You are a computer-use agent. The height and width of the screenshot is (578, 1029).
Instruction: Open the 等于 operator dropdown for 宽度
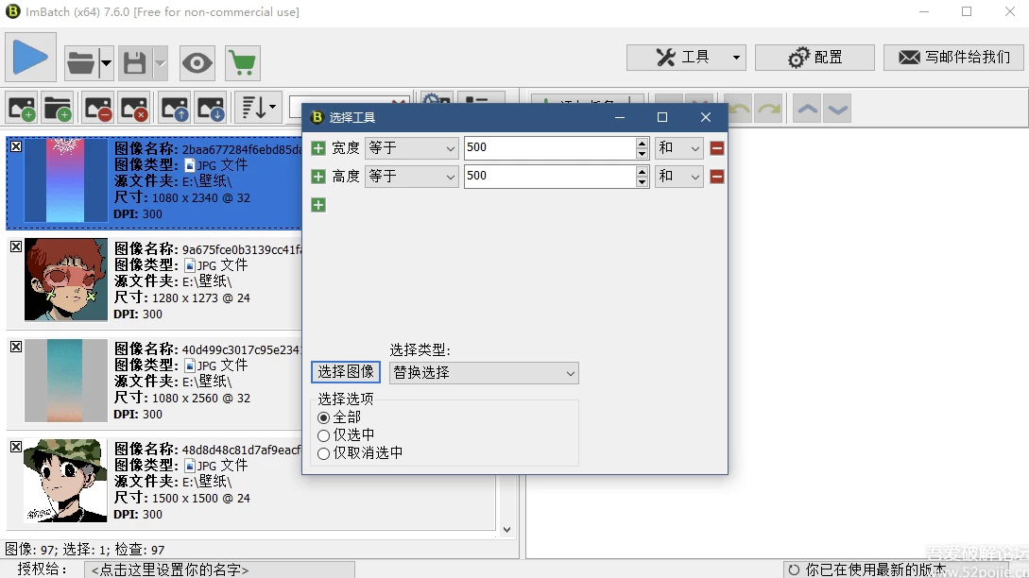[x=411, y=148]
